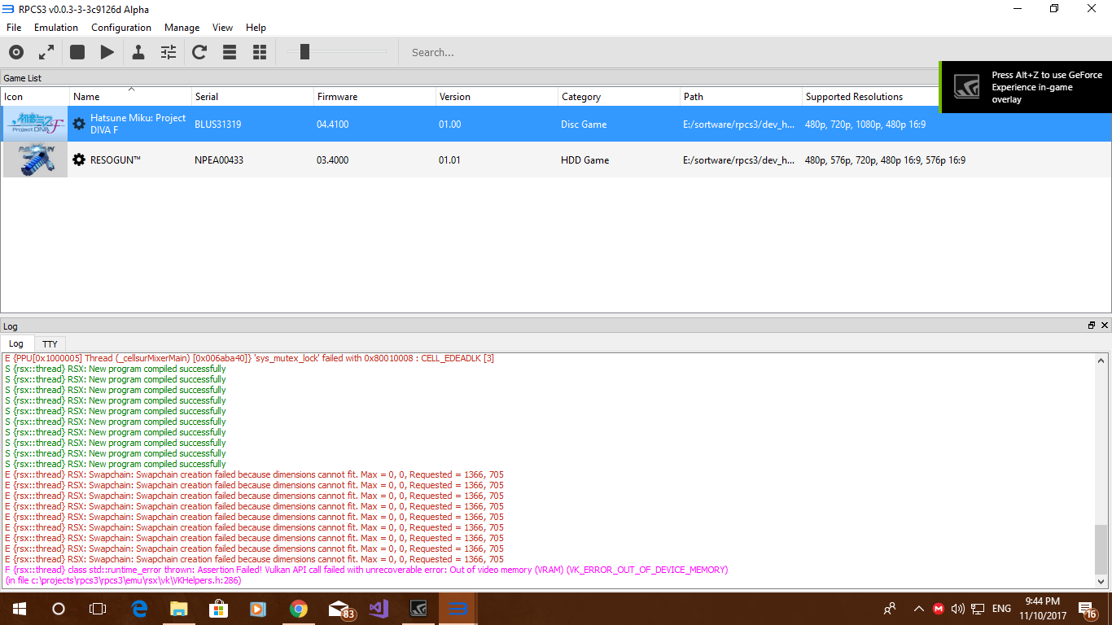Open the Manage menu
Image resolution: width=1112 pixels, height=625 pixels.
182,28
